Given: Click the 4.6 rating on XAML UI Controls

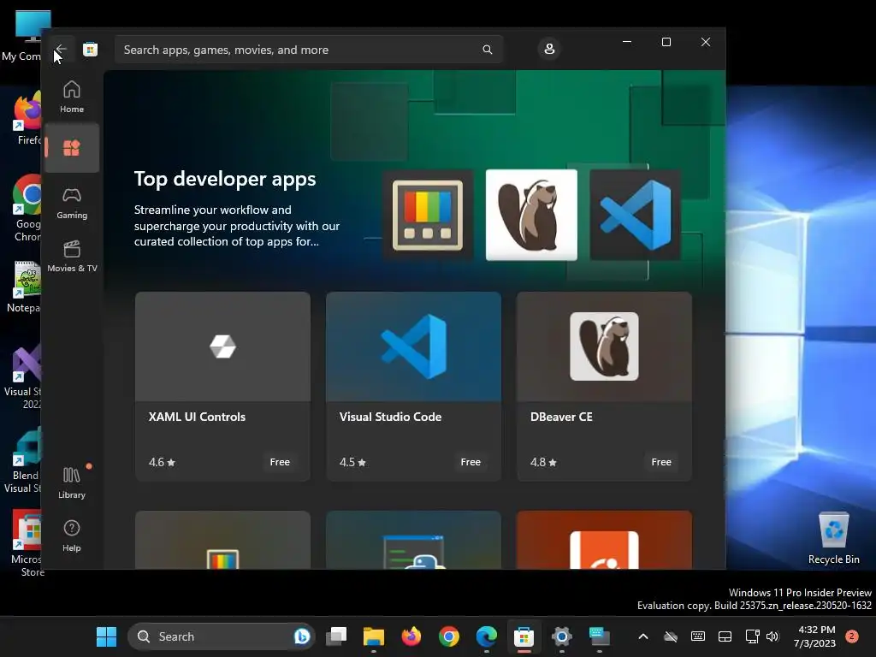Looking at the screenshot, I should (162, 462).
